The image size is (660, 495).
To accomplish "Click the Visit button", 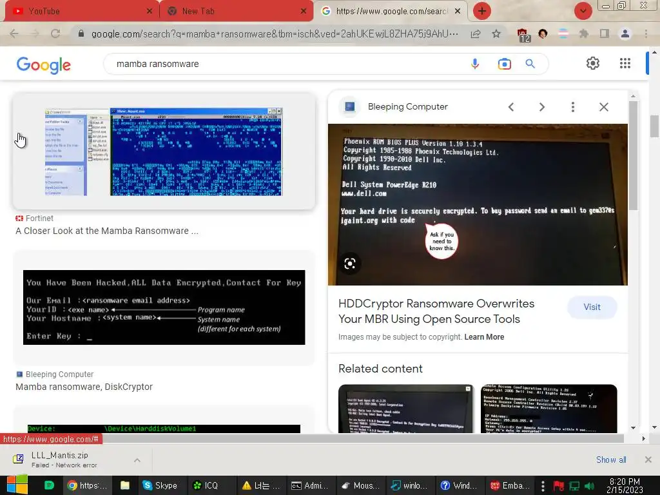I will point(592,307).
